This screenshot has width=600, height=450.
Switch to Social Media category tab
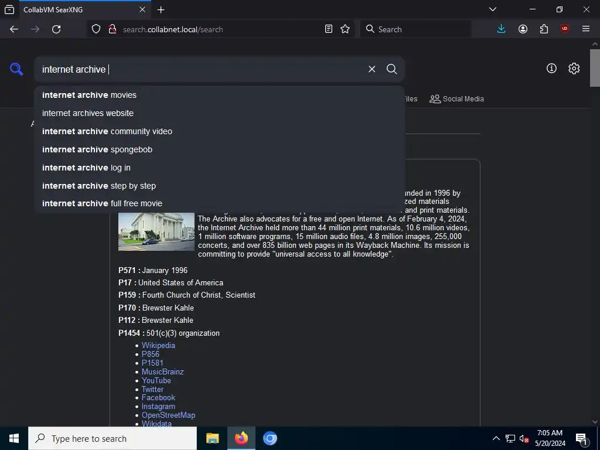pyautogui.click(x=456, y=98)
